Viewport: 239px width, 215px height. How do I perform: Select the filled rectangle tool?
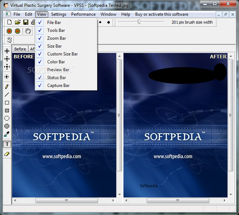click(7, 111)
